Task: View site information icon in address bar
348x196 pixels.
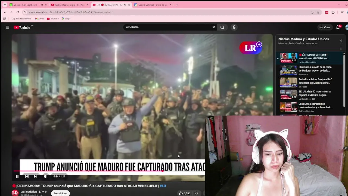Action: click(x=25, y=12)
